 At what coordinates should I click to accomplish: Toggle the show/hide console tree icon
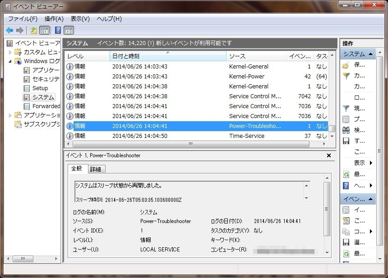pos(45,30)
